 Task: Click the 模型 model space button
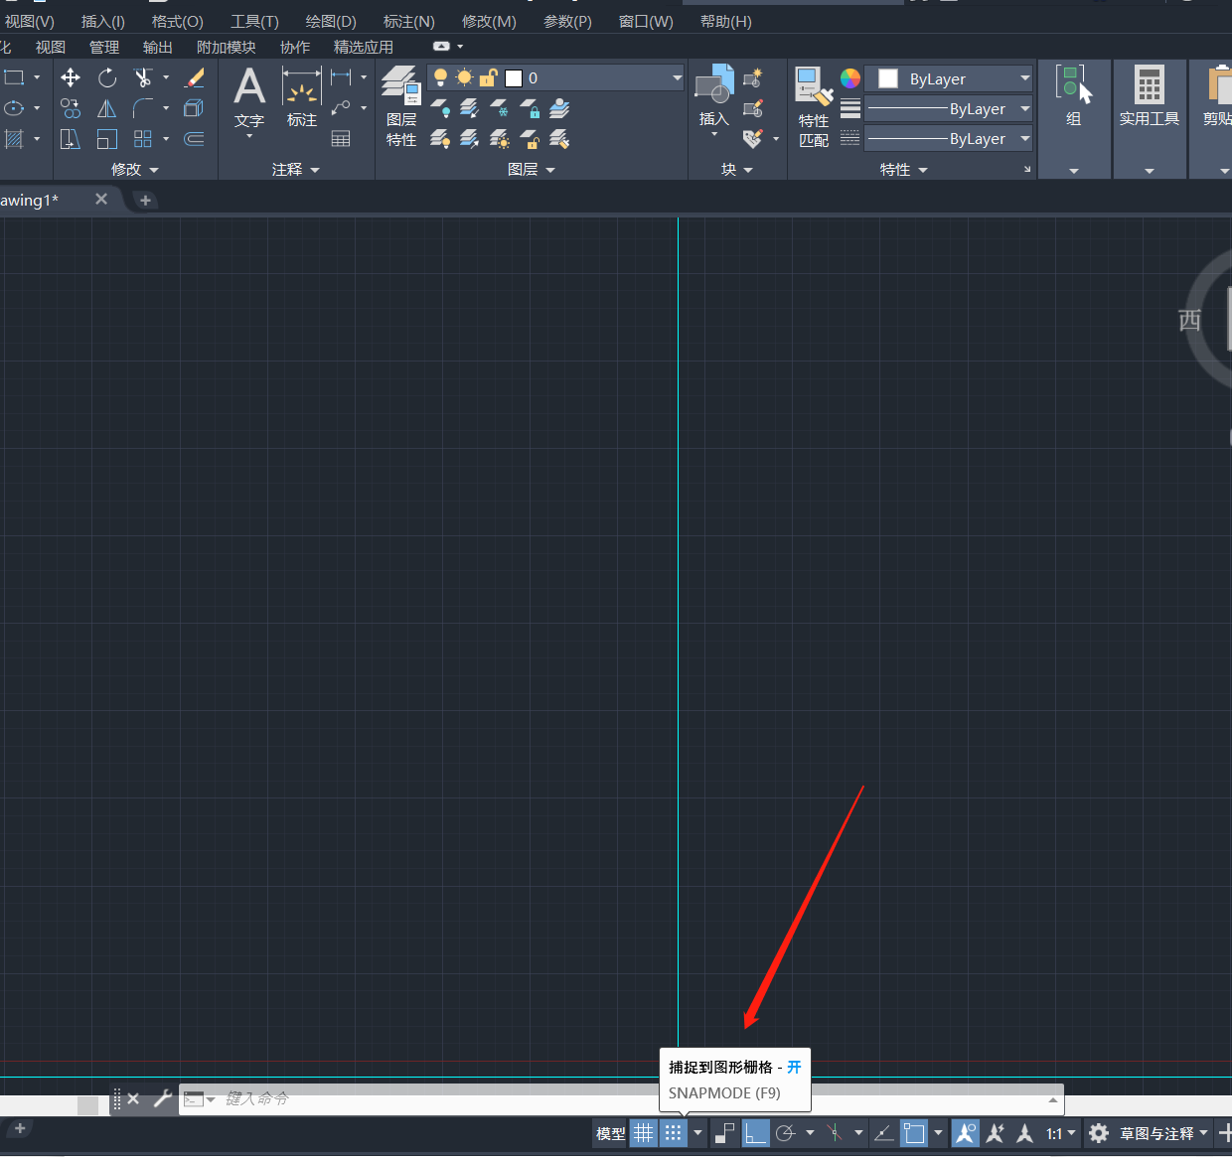click(x=610, y=1133)
